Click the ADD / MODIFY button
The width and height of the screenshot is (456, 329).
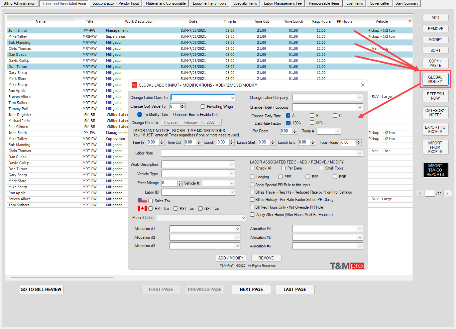231,258
